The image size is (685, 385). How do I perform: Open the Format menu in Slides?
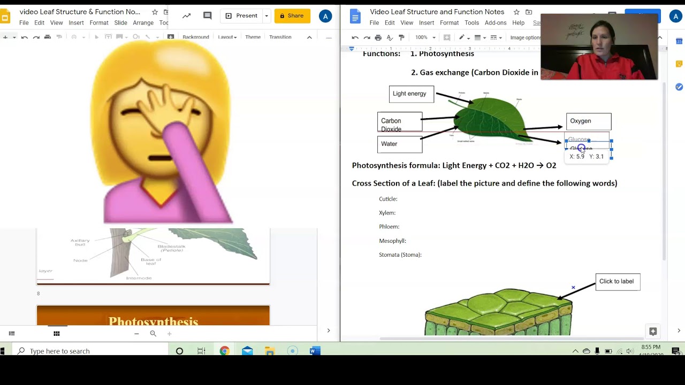99,23
